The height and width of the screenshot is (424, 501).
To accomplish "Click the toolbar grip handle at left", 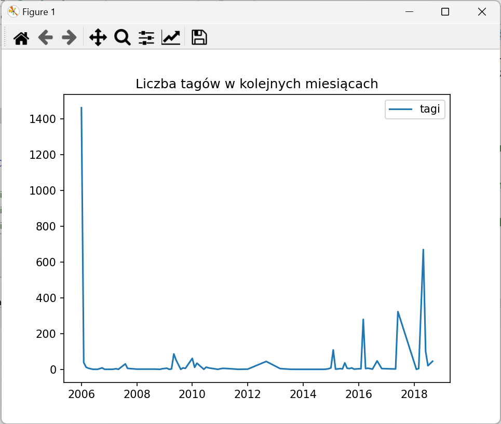I will pos(5,37).
